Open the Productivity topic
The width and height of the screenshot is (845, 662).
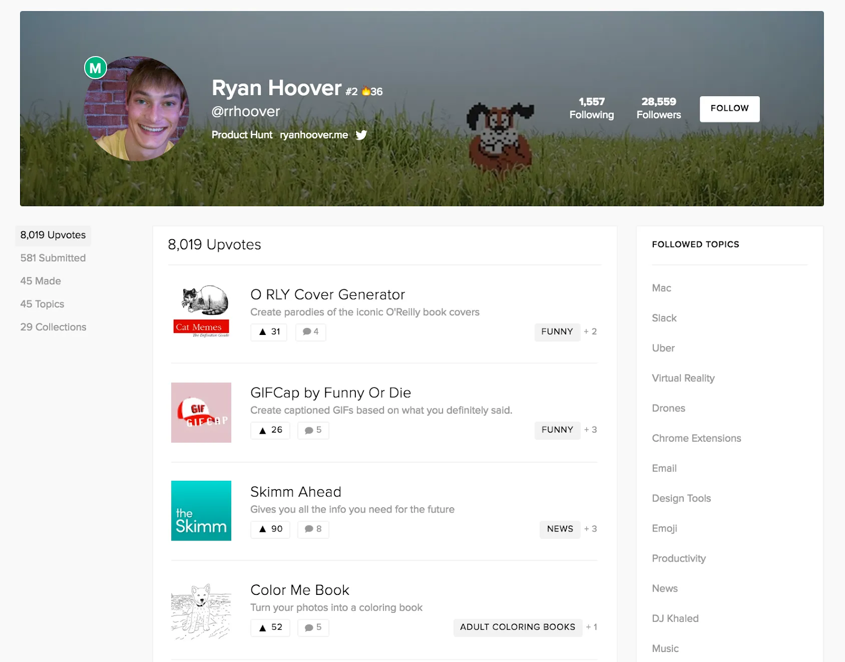(679, 559)
